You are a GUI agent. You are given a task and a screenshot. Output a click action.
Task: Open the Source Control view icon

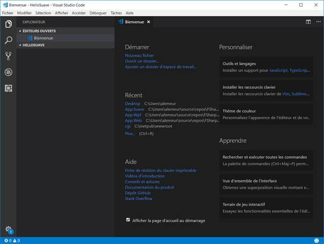tap(8, 56)
